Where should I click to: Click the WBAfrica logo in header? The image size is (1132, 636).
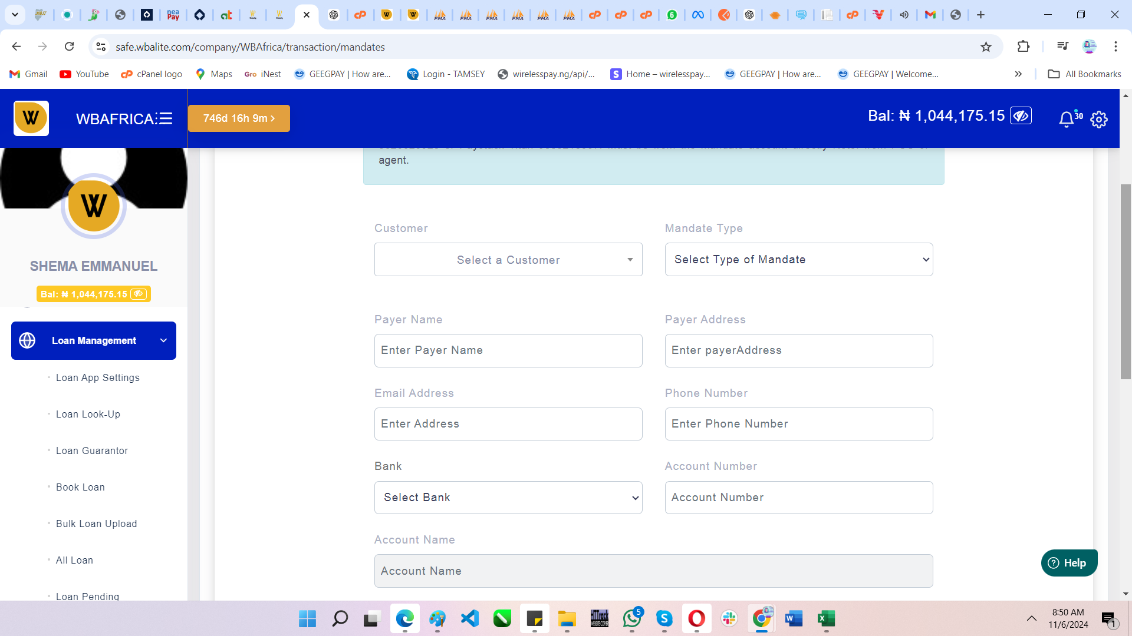(31, 118)
